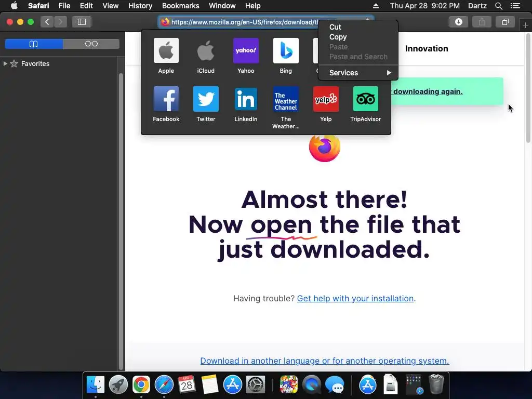Open 'Download in another language' link
This screenshot has height=399, width=532.
tap(324, 361)
